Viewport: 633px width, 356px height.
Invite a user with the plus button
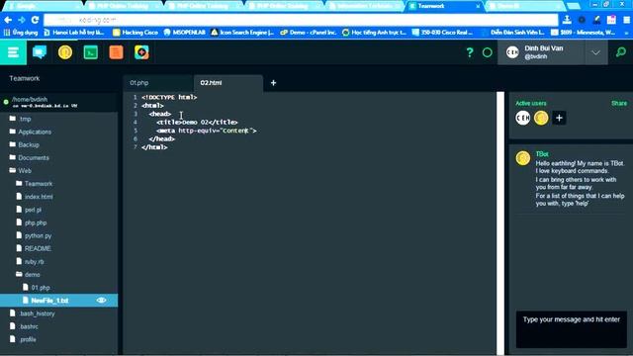(559, 118)
